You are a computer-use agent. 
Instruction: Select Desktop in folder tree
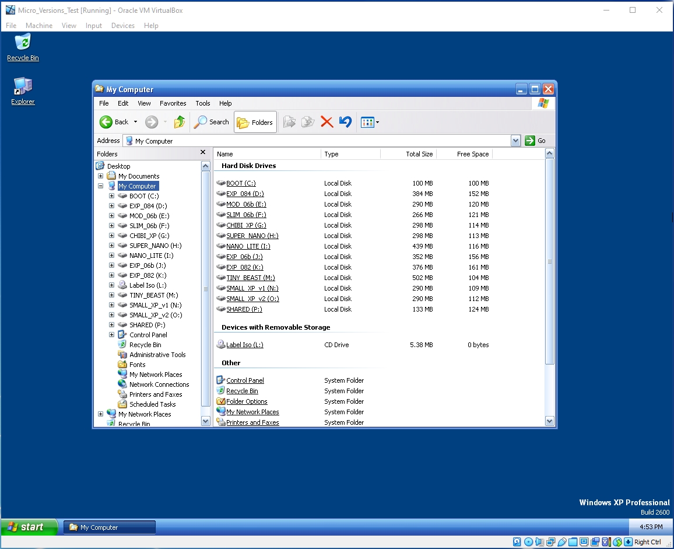(118, 166)
